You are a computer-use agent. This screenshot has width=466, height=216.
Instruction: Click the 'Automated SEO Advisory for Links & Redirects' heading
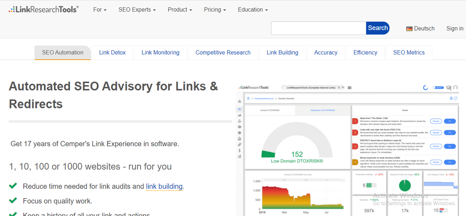[x=113, y=95]
